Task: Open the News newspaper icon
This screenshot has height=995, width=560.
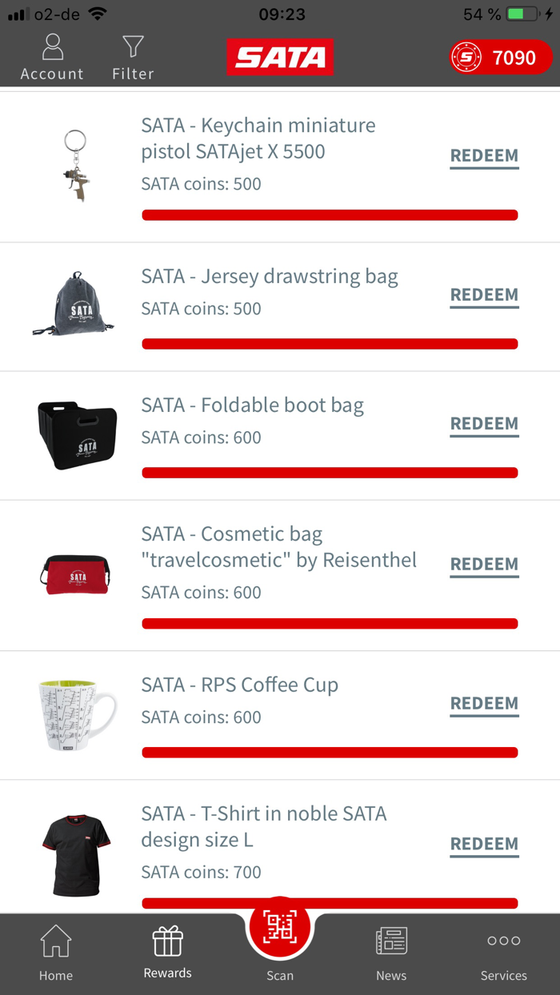Action: pos(391,941)
